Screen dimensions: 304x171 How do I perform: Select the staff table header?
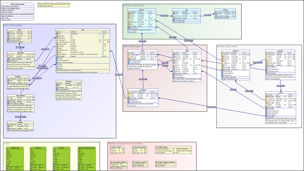[187, 51]
